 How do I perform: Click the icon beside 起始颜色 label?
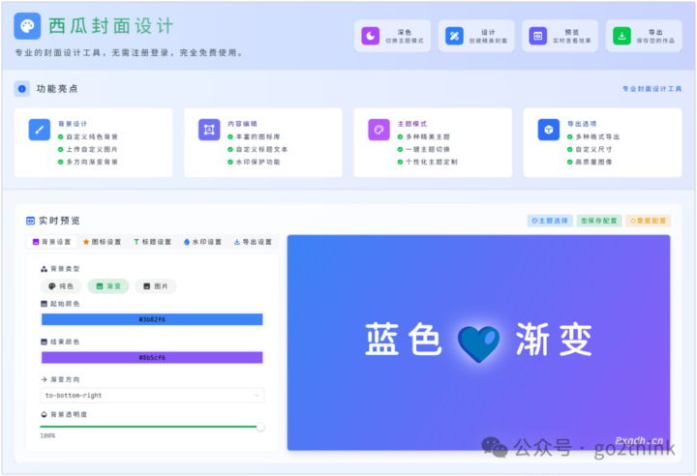pos(44,304)
